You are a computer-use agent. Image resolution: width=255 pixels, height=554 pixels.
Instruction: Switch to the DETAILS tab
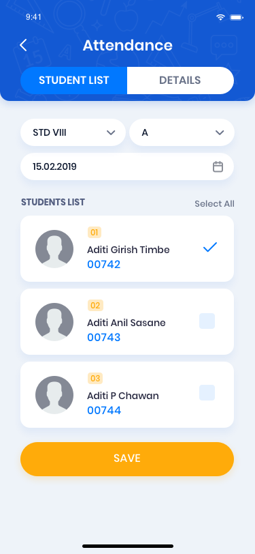tap(180, 81)
